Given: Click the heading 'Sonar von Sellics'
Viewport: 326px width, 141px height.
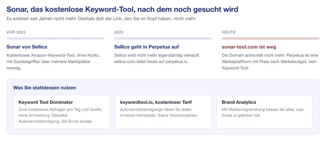Looking at the screenshot, I should pyautogui.click(x=27, y=47).
